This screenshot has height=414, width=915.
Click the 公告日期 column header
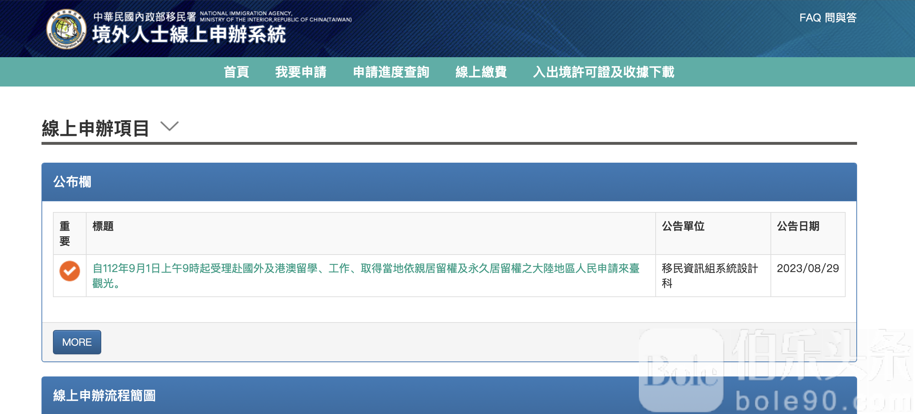point(798,226)
